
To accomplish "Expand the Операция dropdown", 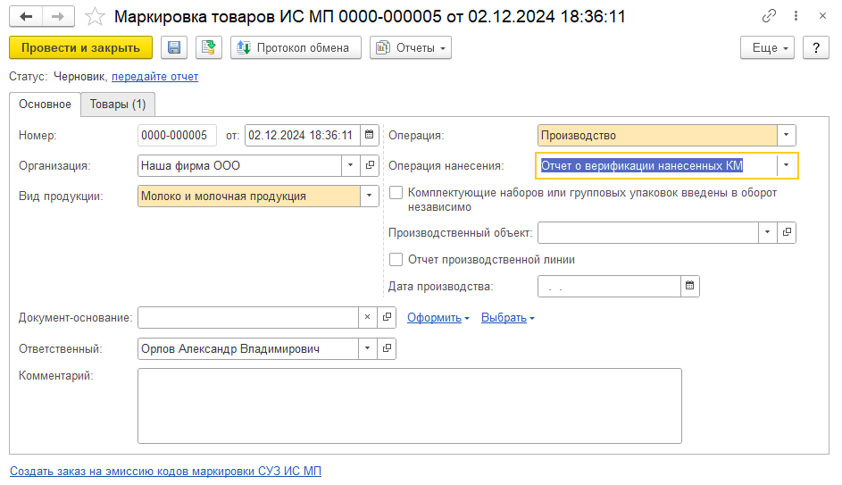I will click(786, 136).
